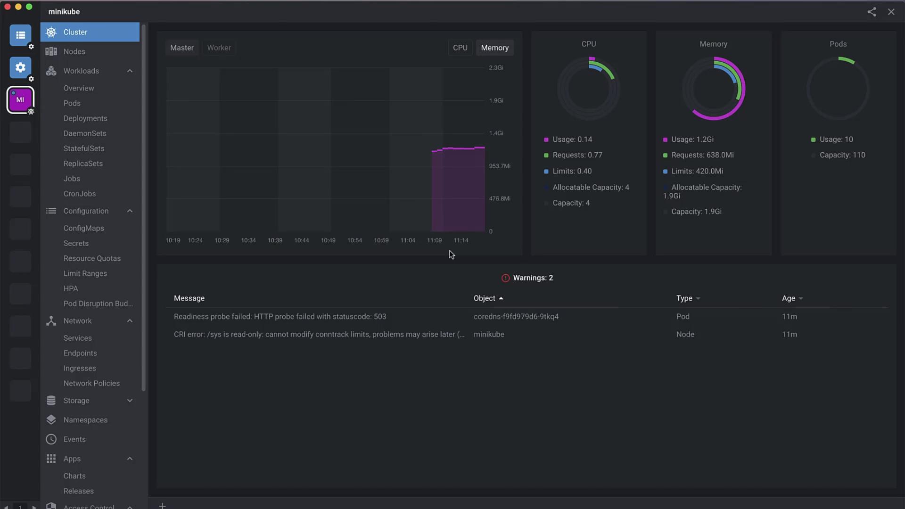The image size is (905, 509).
Task: Open Events via its clock icon
Action: (x=51, y=439)
